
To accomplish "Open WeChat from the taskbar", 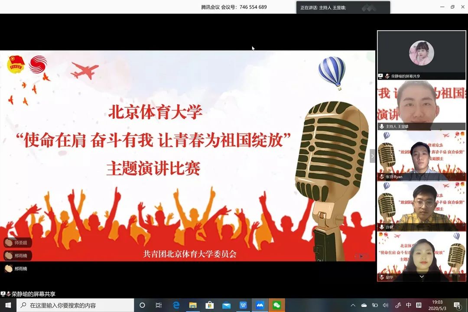I will point(276,305).
